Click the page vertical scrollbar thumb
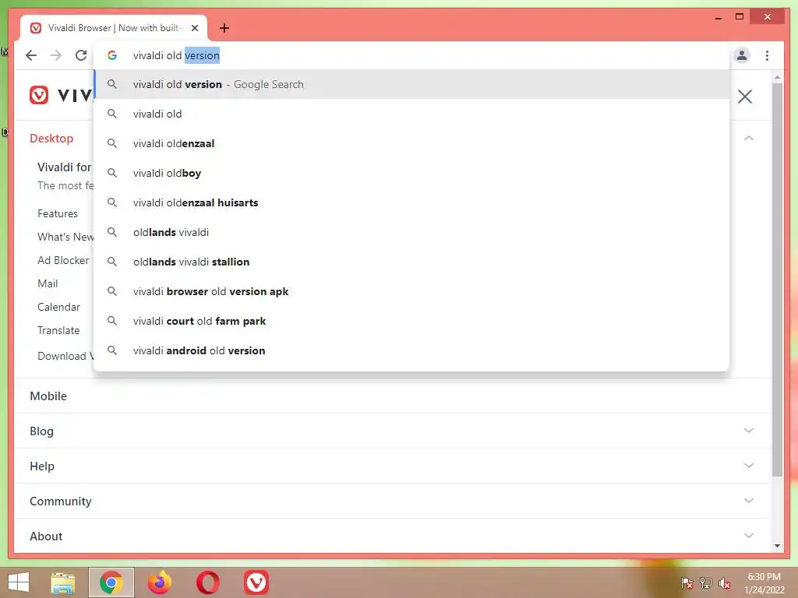 click(x=777, y=280)
